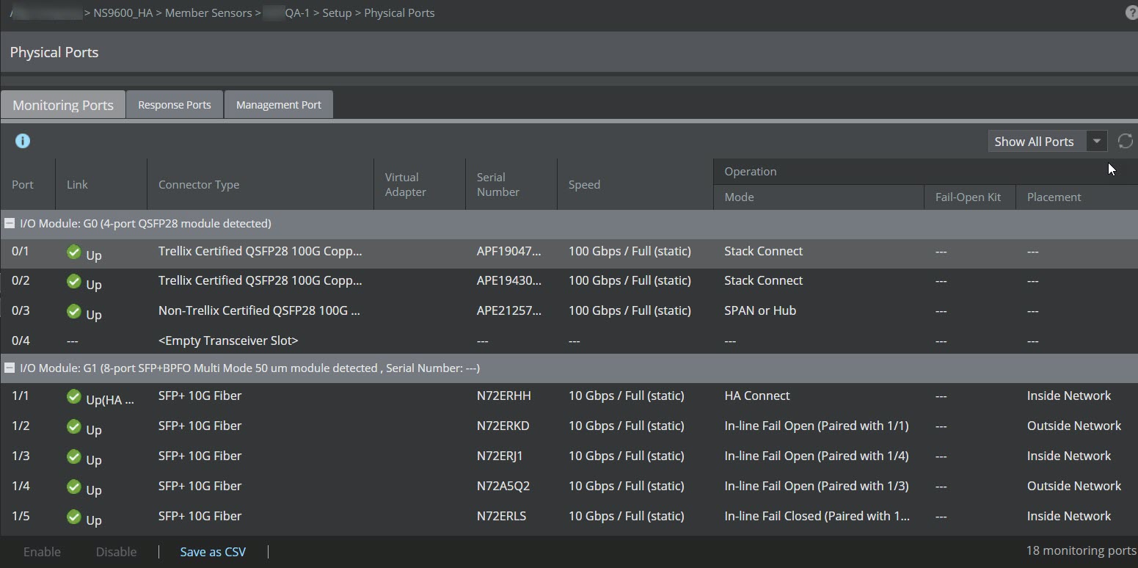The image size is (1138, 568).
Task: Click SPAN or Hub mode cell
Action: [x=760, y=311]
